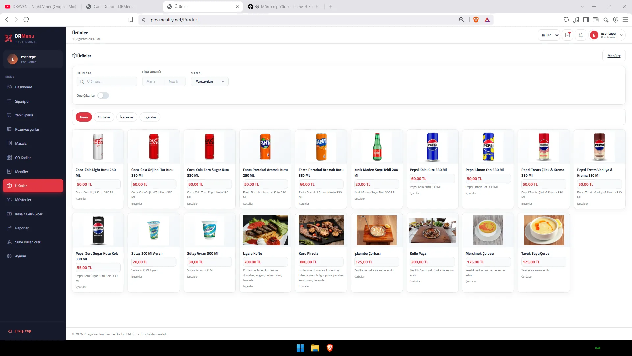Click Pepsi Zero Sugar Kutu Kola title

click(x=97, y=256)
